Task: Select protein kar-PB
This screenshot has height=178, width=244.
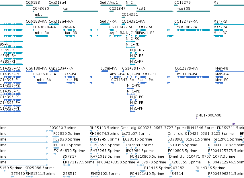Action: [72, 80]
